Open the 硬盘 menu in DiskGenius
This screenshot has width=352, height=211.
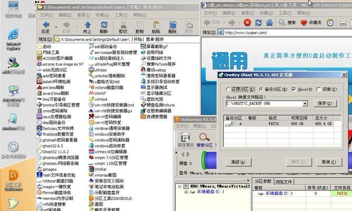tap(199, 126)
